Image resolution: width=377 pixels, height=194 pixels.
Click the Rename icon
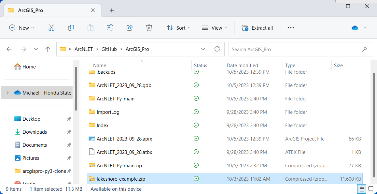click(x=110, y=28)
